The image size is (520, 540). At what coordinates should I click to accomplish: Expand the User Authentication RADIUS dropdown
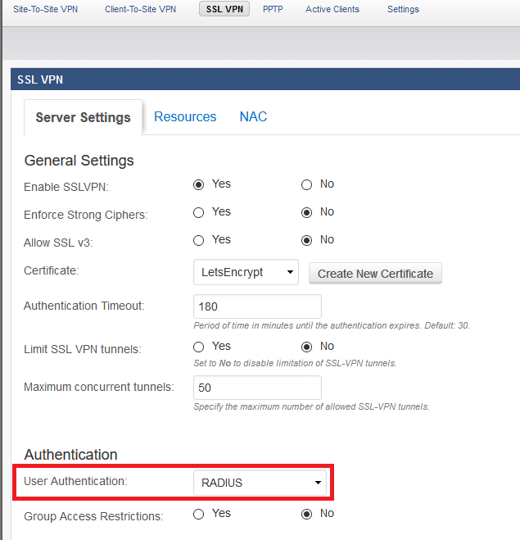[260, 483]
